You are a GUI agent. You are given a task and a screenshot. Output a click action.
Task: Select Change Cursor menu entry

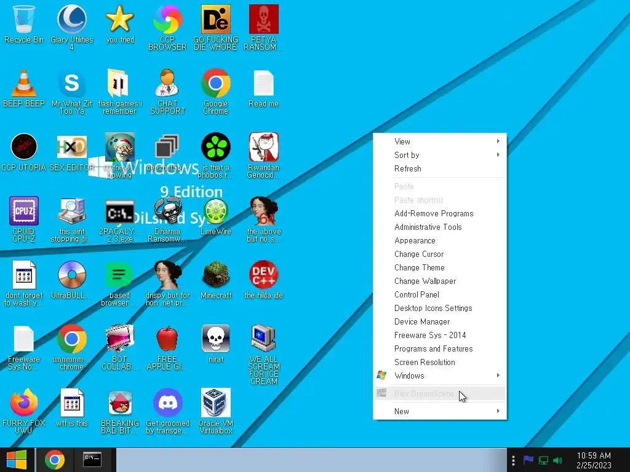pos(439,254)
